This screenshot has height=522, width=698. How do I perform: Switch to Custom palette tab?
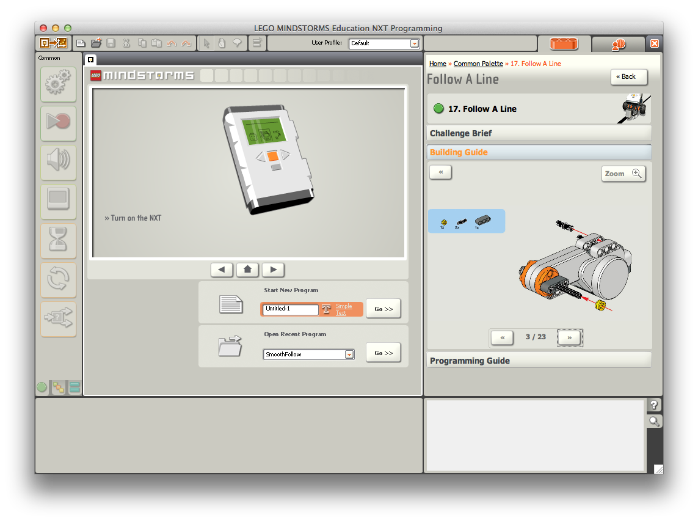(75, 388)
